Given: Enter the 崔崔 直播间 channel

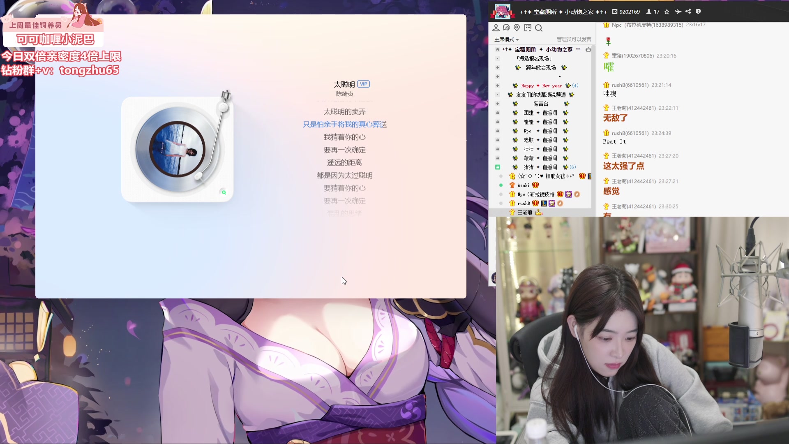Looking at the screenshot, I should coord(540,122).
